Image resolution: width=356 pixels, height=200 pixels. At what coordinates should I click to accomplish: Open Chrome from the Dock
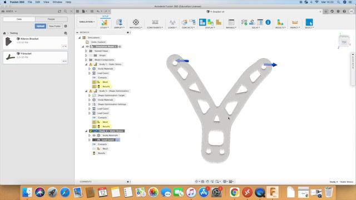point(234,192)
